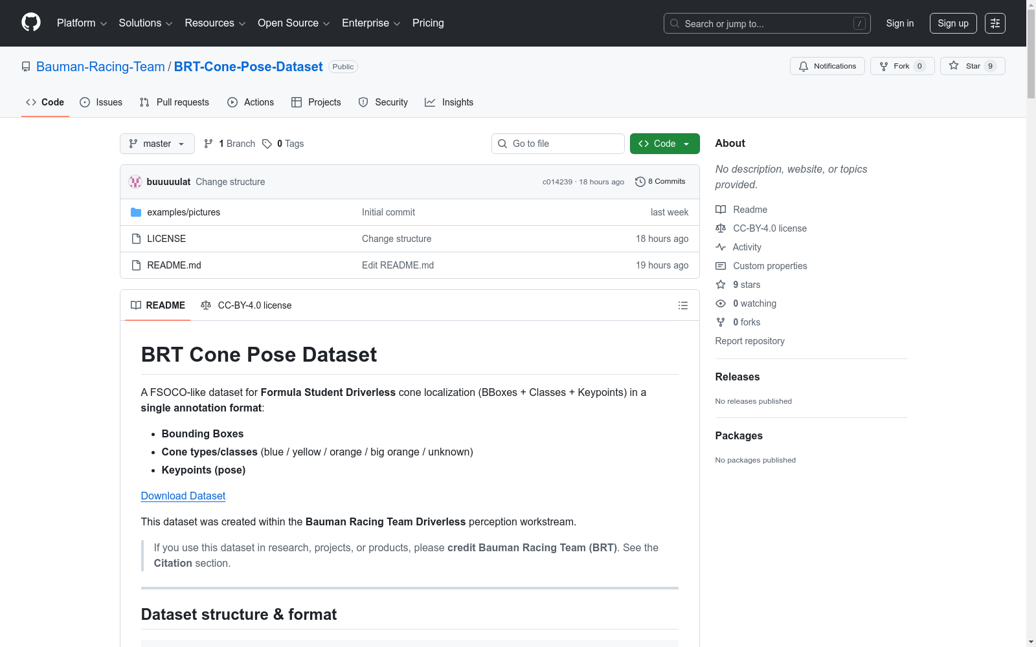Click the examples/pictures folder icon
The image size is (1036, 647).
[x=136, y=212]
